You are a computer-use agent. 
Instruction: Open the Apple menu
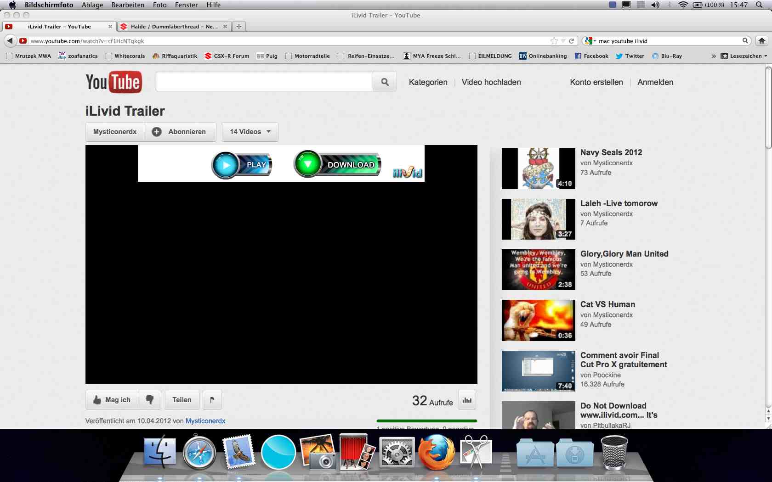click(12, 5)
